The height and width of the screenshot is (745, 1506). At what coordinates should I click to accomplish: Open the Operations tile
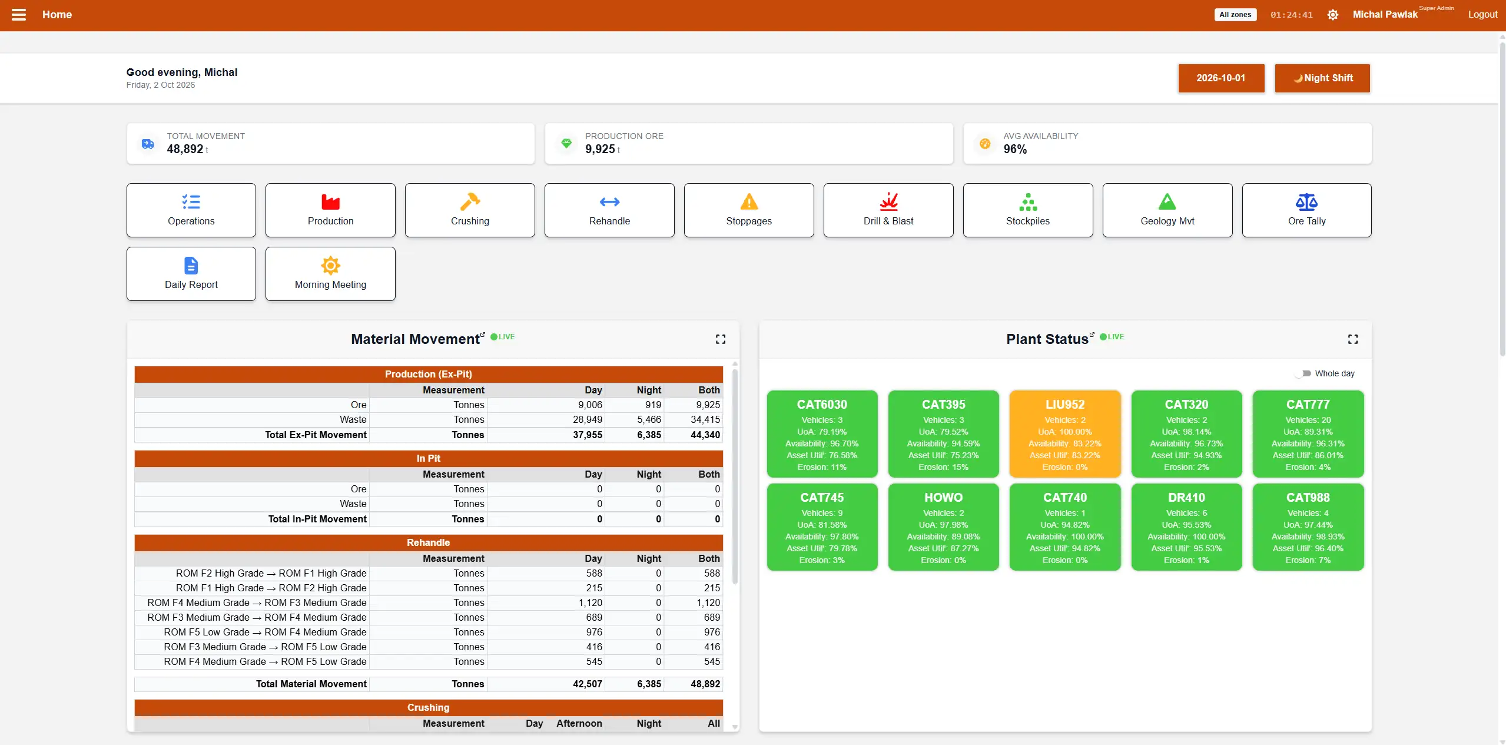191,210
